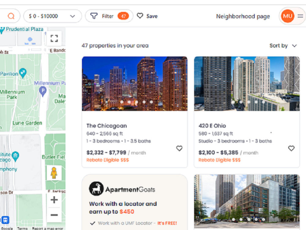Select the Street View pegman on map
Screen dimensions: 306x230
coord(54,173)
